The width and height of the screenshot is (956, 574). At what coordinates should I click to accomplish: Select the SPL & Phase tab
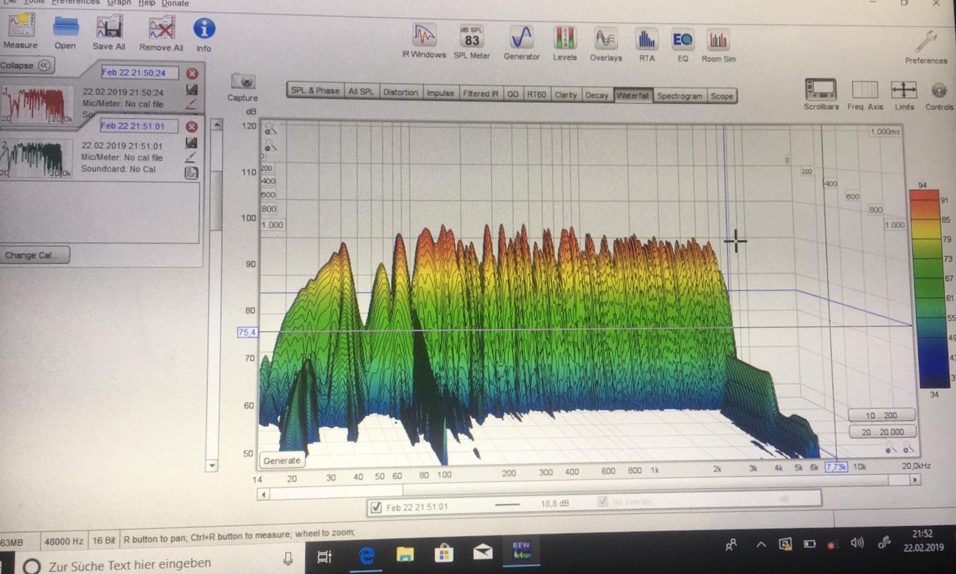pyautogui.click(x=315, y=91)
